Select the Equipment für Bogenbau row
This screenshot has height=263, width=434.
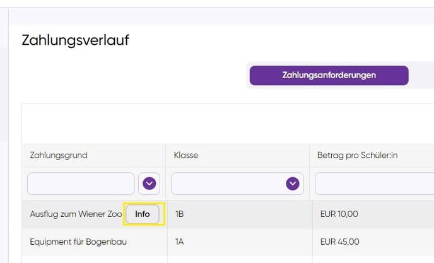[x=228, y=242]
